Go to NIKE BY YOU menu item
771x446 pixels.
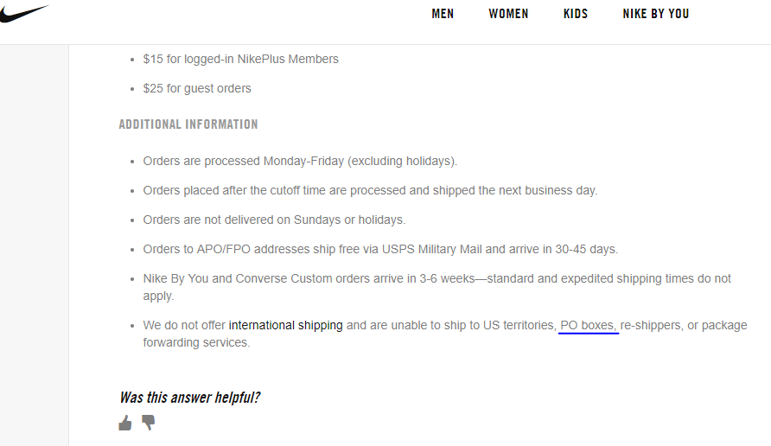pos(656,14)
